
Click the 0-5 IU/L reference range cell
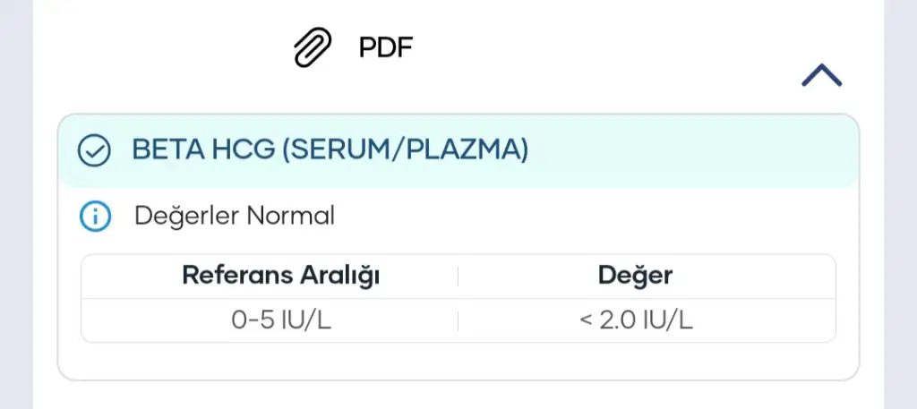click(x=281, y=320)
